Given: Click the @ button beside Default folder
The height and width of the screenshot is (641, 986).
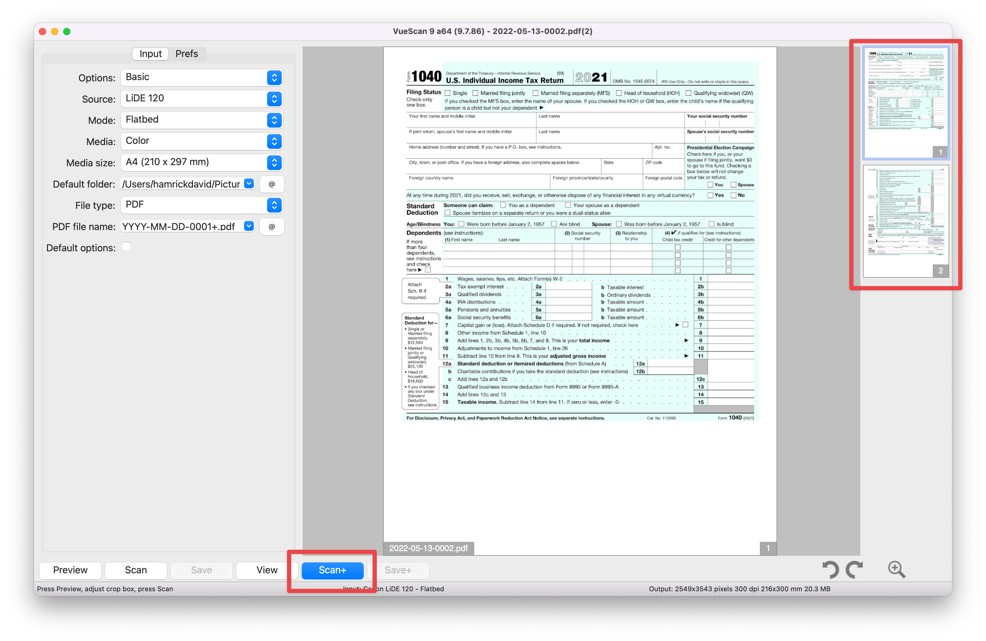Looking at the screenshot, I should (272, 184).
